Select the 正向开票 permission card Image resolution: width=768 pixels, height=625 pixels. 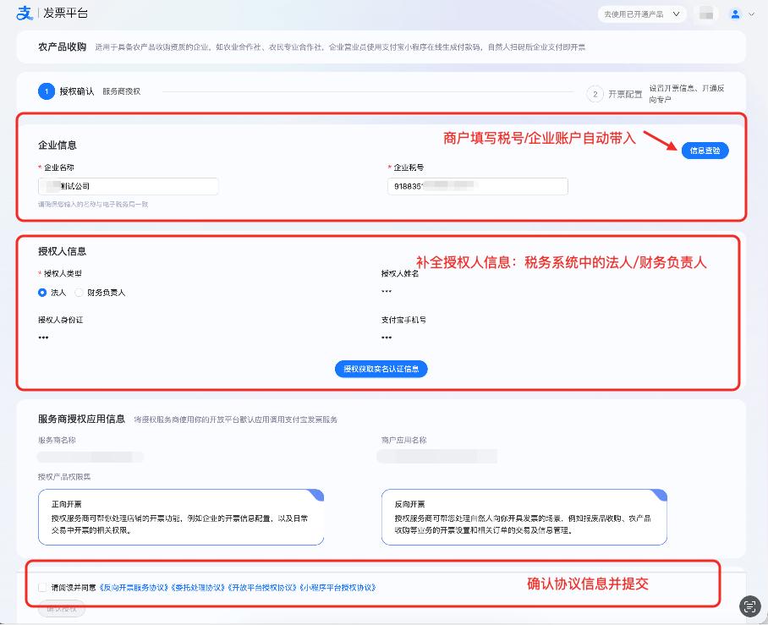pyautogui.click(x=181, y=517)
